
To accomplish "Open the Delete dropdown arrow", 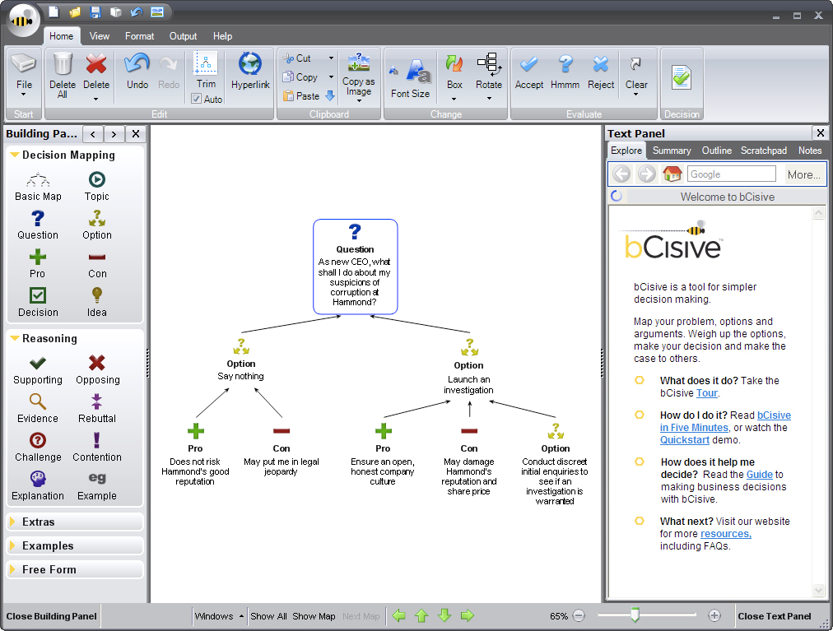I will pos(96,99).
